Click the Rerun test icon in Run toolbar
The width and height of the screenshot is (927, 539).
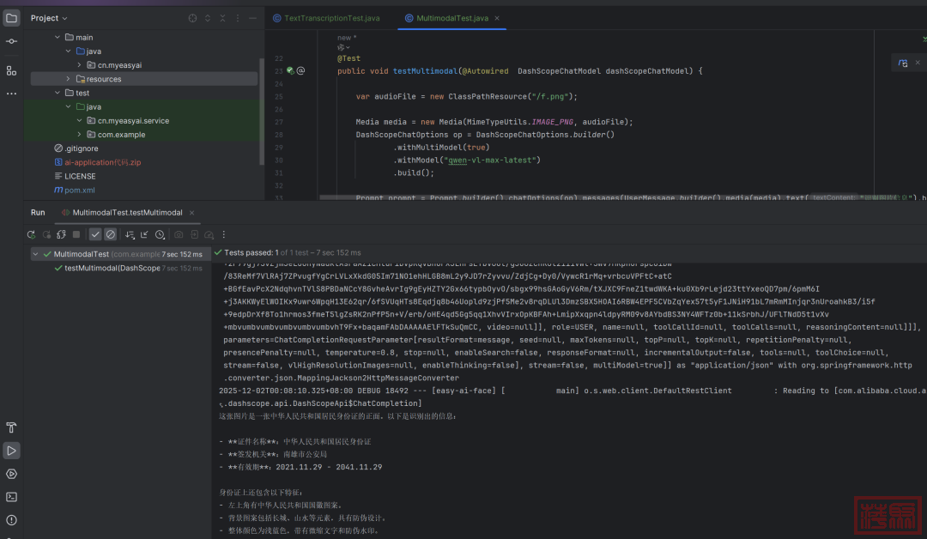click(31, 234)
